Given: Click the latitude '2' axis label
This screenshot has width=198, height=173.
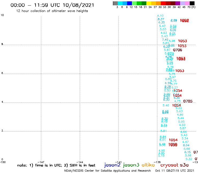Looking at the screenshot, I should pos(2,131).
